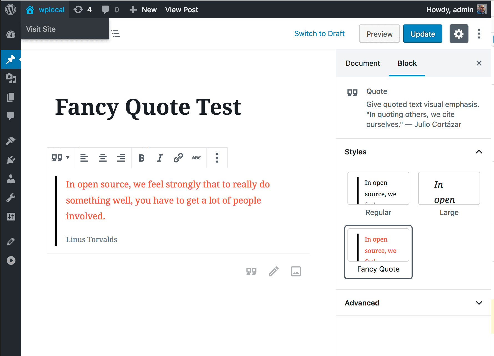Screen dimensions: 494x356
Task: Open the quote block type switcher
Action: click(60, 158)
